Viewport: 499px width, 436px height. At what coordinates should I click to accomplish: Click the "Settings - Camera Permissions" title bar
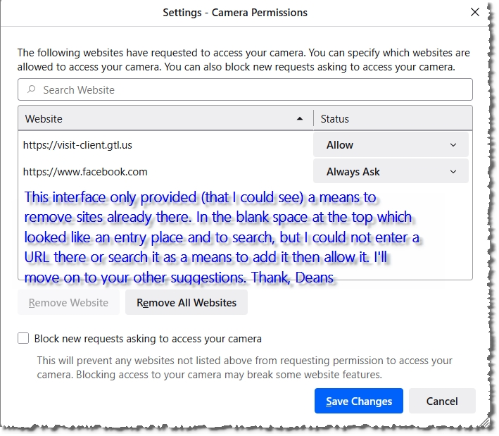tap(234, 13)
